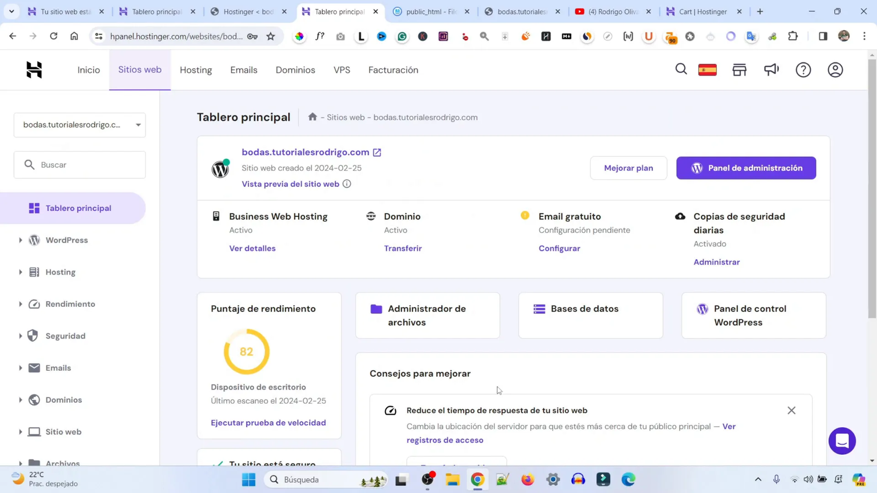The width and height of the screenshot is (877, 493).
Task: Open the browser side panel icon
Action: coord(823,36)
